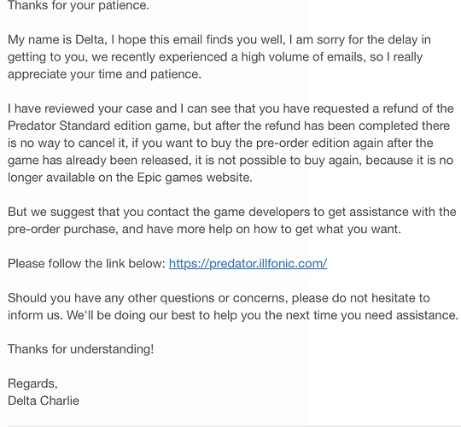The width and height of the screenshot is (461, 427).
Task: Open the predator.illfonic.com link
Action: (248, 264)
